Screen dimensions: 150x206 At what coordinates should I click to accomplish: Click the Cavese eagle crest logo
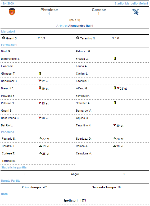click(x=135, y=12)
